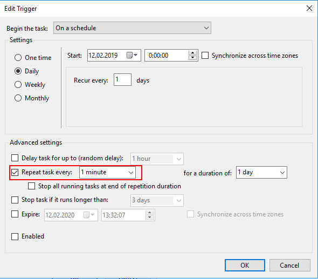This screenshot has width=318, height=279.
Task: Confirm changes with the OK button
Action: click(x=245, y=265)
